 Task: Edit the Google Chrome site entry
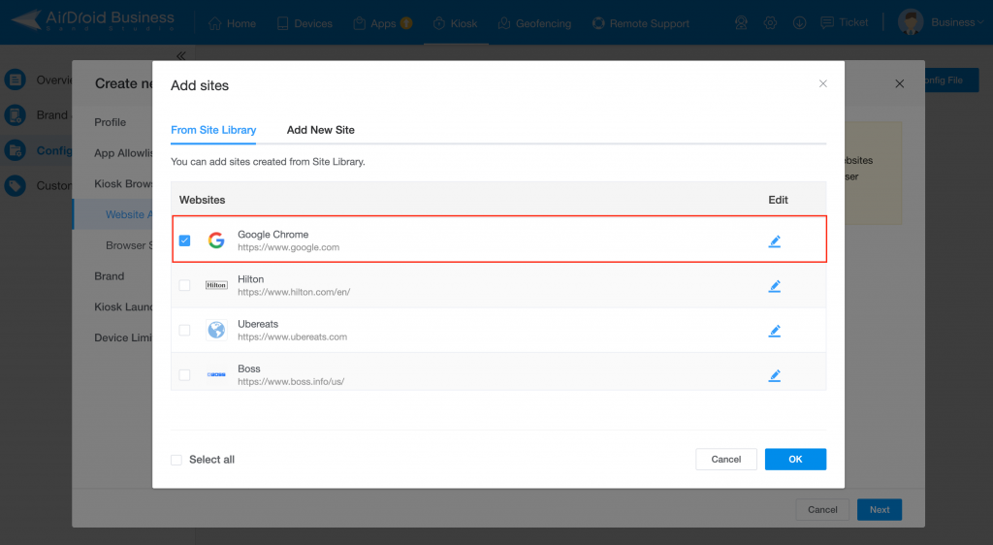pyautogui.click(x=774, y=241)
